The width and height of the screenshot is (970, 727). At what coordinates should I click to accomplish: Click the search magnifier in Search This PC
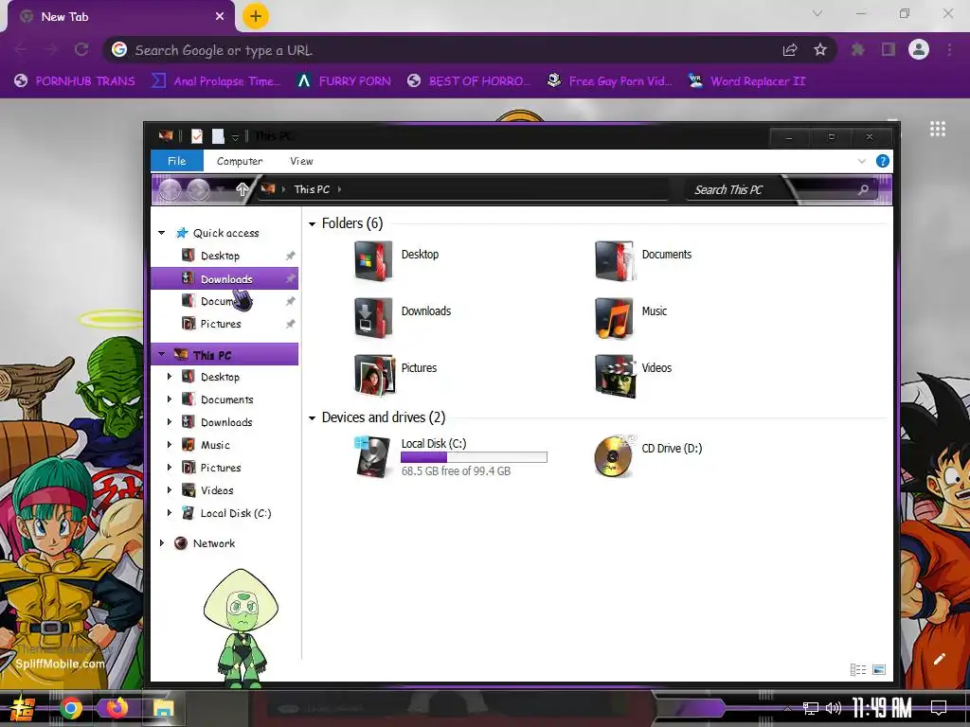[x=863, y=189]
